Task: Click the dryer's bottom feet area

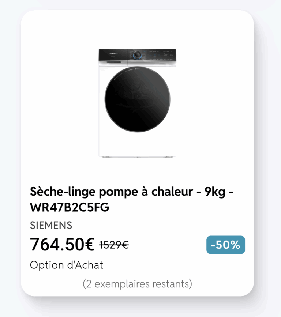Action: [x=137, y=157]
